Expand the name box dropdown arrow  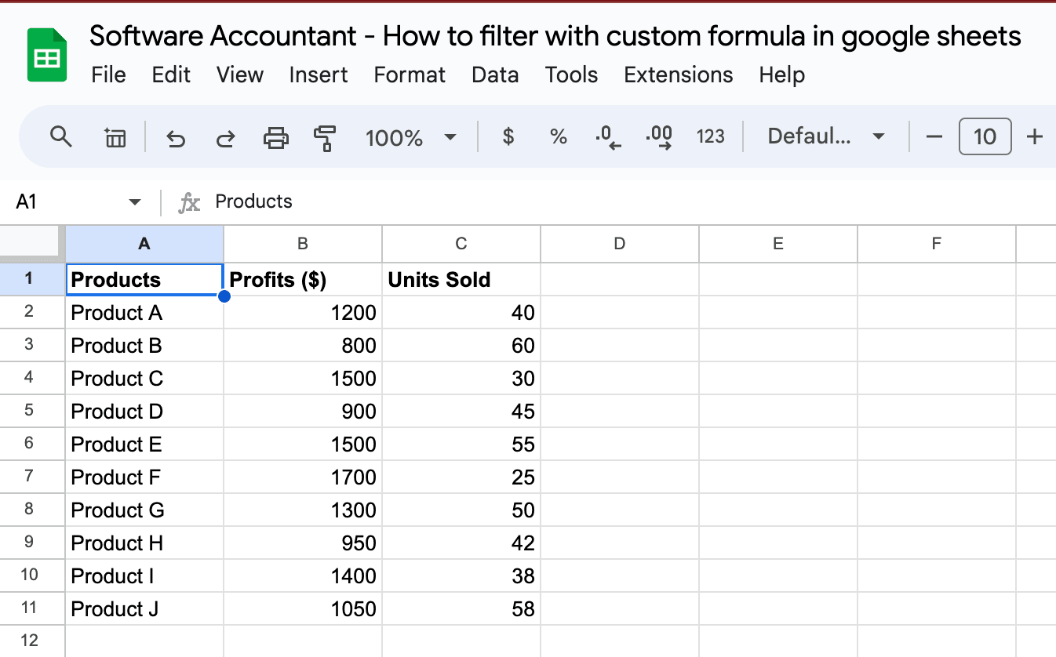135,202
